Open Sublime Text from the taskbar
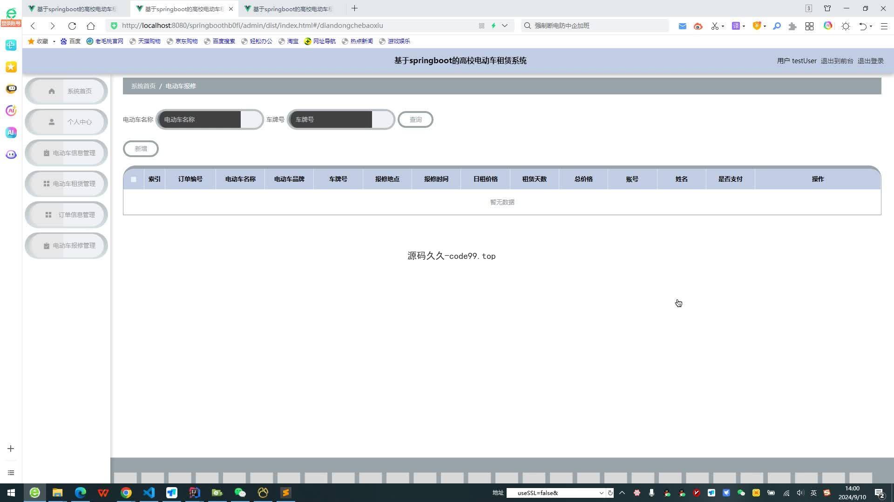 (285, 493)
